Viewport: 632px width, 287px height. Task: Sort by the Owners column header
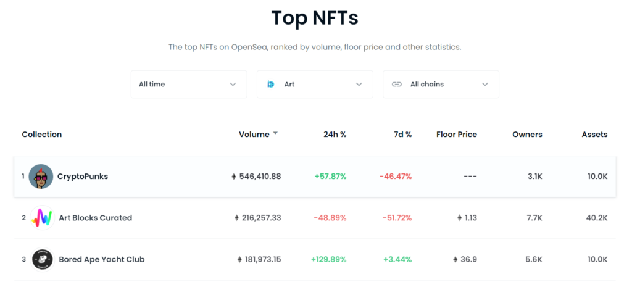[x=527, y=135]
